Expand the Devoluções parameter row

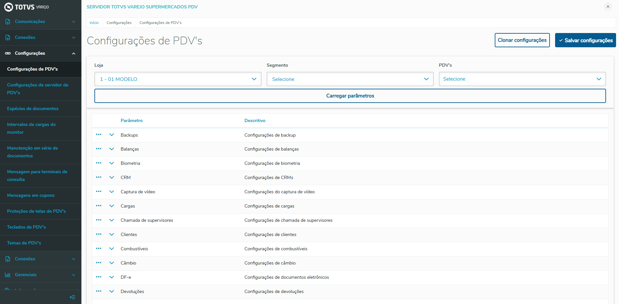point(112,291)
